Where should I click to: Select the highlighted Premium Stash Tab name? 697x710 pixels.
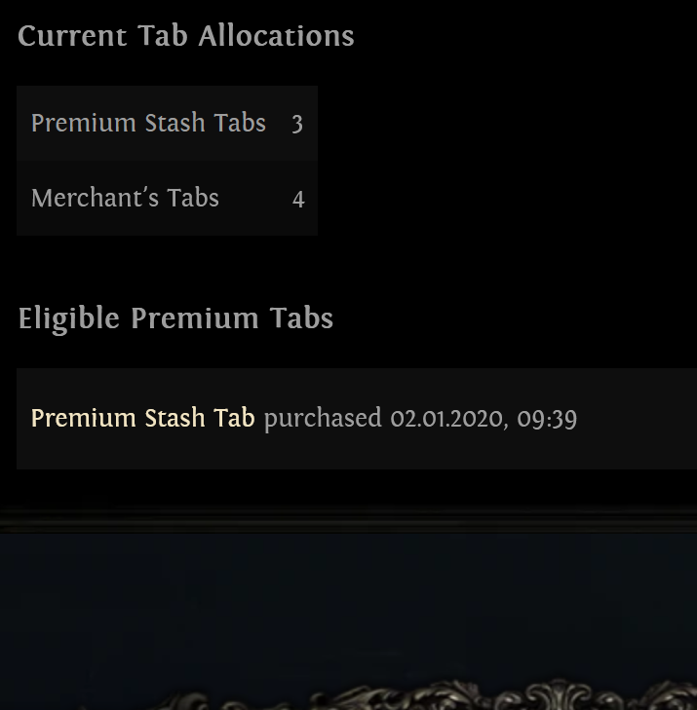(142, 418)
